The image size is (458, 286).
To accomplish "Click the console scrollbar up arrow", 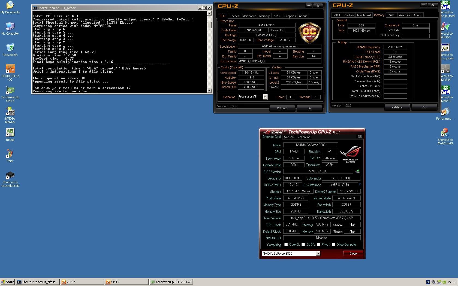I will [209, 13].
